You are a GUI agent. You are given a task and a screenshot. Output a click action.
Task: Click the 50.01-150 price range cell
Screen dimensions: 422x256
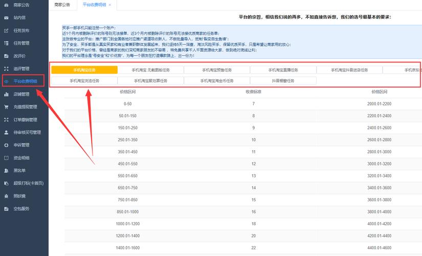(x=127, y=116)
